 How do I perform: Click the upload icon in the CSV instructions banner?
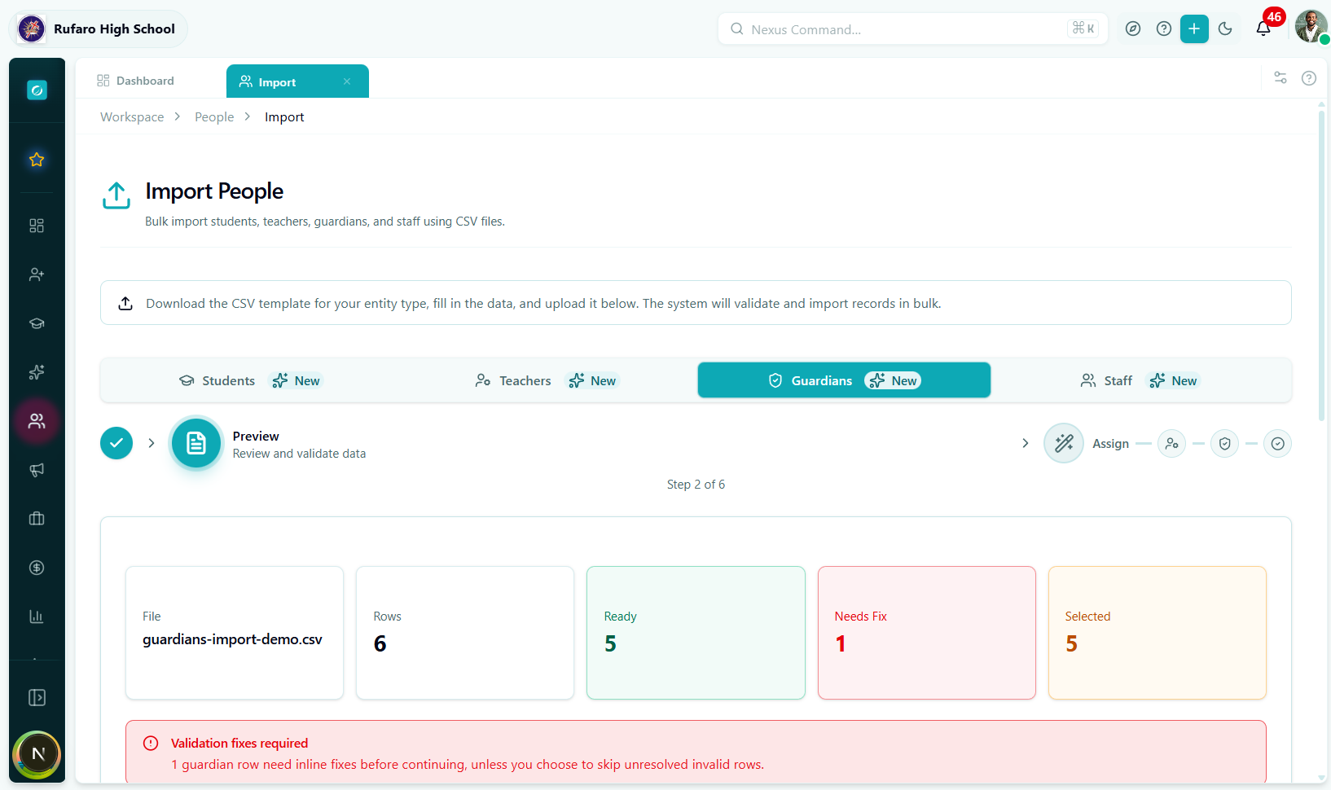pos(125,303)
